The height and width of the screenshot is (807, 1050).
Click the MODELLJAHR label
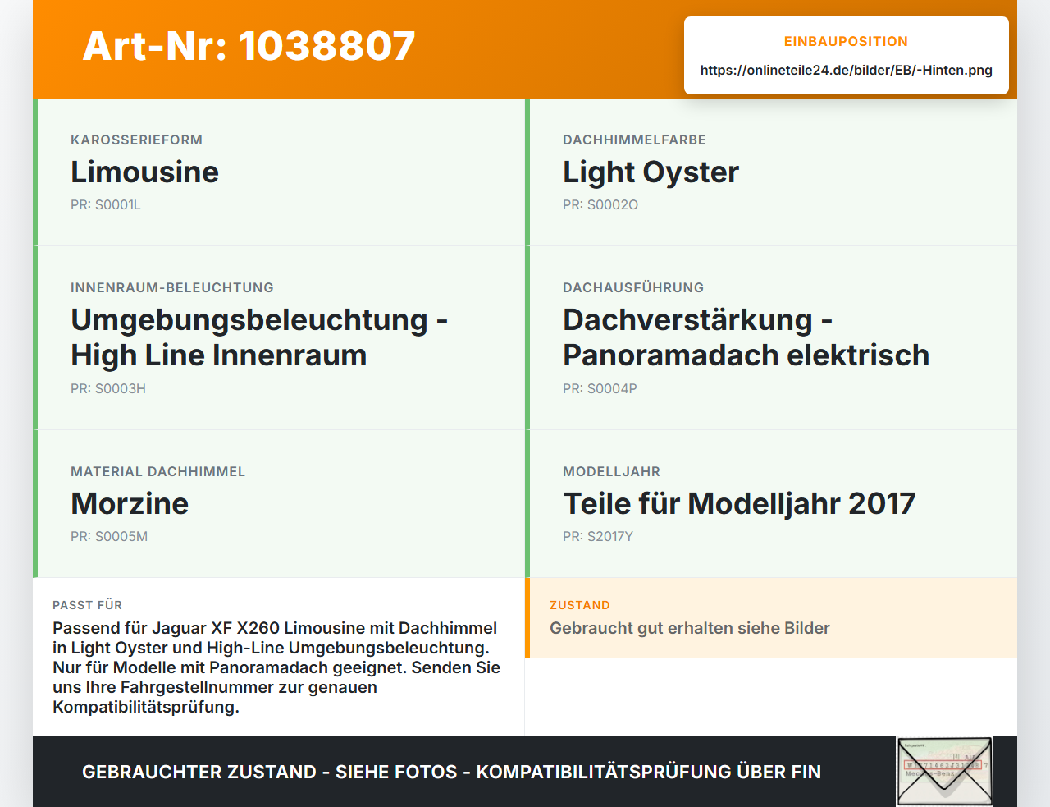pos(611,471)
